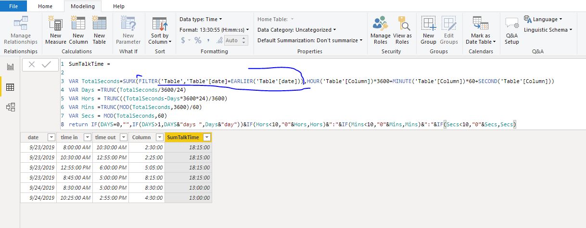Open Default Summarization dropdown
Screen dimensions: 586x228
click(x=310, y=40)
